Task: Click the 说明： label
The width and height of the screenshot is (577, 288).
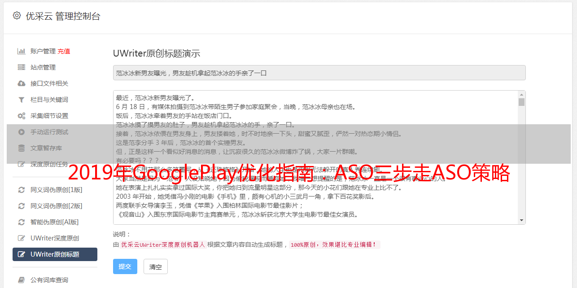Action: tap(122, 234)
